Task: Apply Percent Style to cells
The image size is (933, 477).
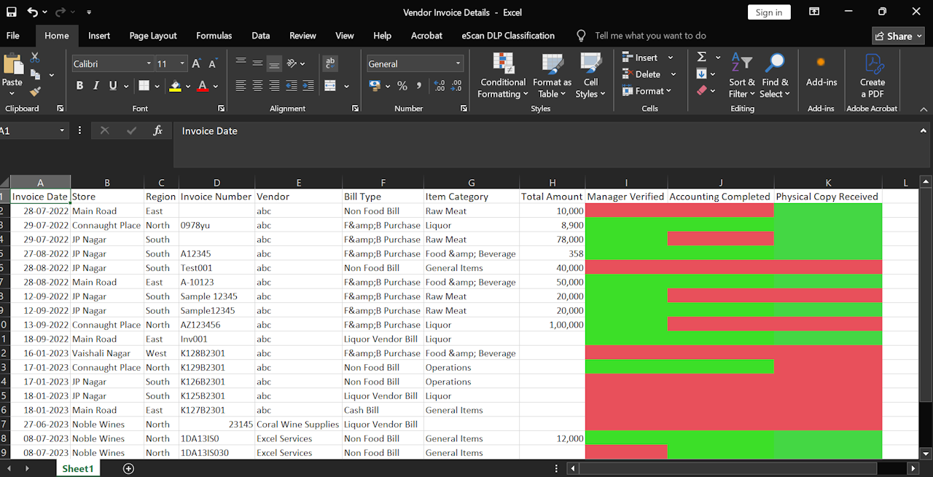Action: (x=402, y=86)
